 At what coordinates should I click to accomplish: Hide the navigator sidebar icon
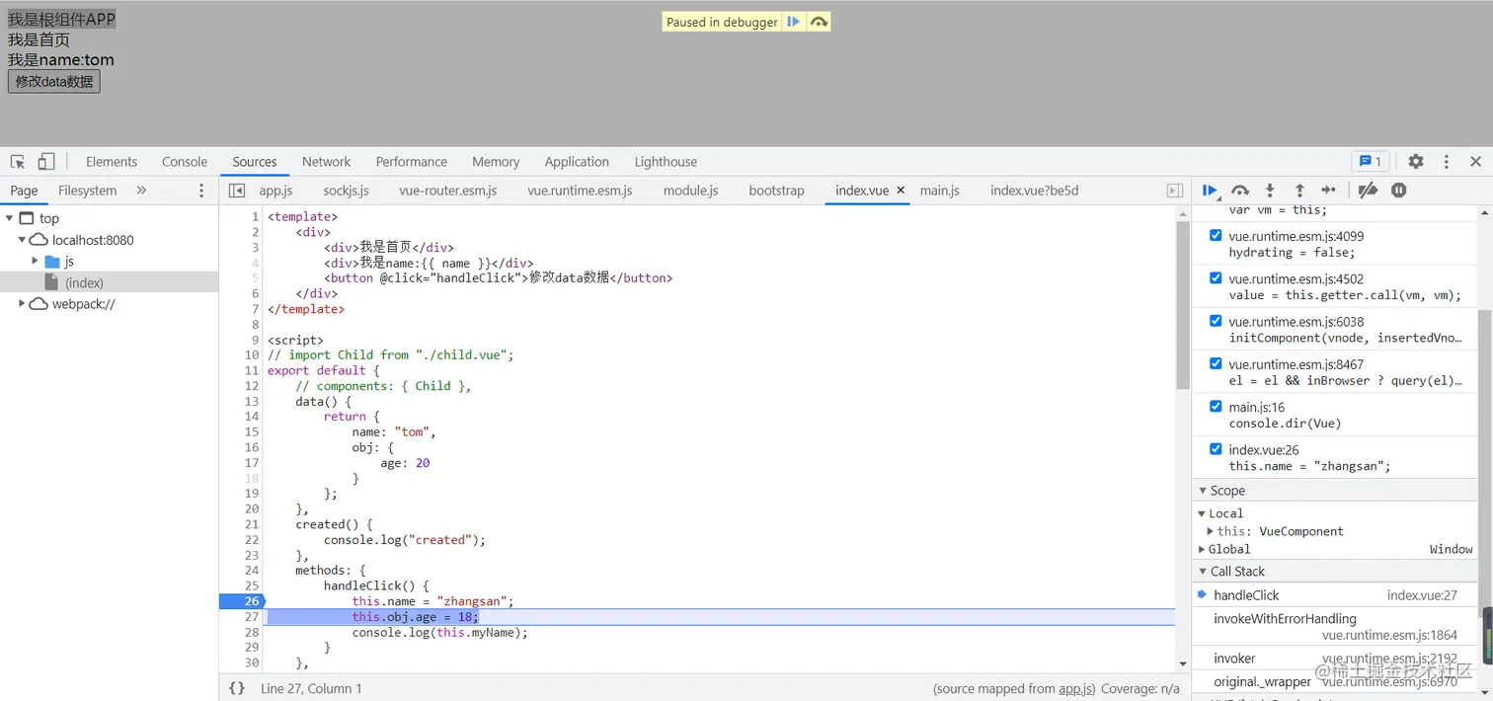237,191
